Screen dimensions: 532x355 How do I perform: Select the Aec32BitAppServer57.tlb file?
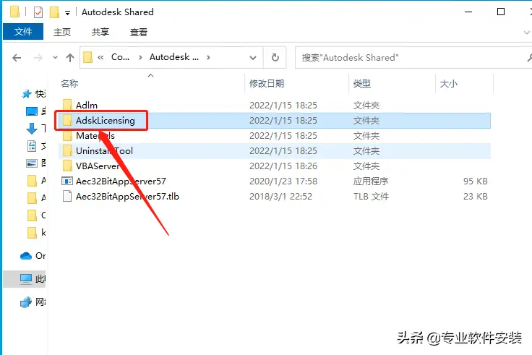(x=275, y=196)
